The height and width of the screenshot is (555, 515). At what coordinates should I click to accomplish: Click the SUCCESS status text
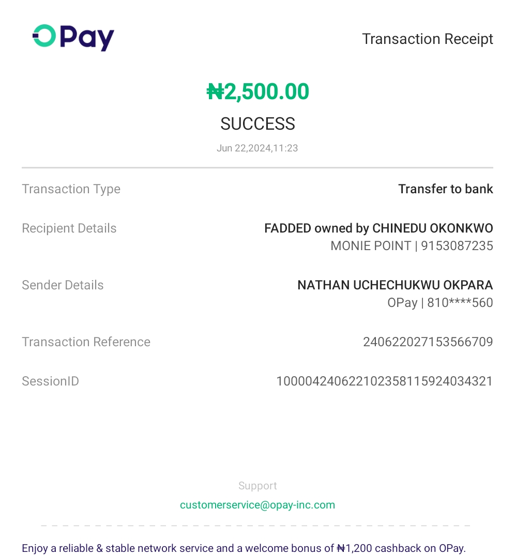point(257,124)
